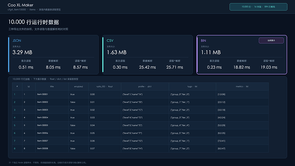Click the 'ratio_f32 · float' column header
Image resolution: width=295 pixels, height=166 pixels.
point(105,86)
